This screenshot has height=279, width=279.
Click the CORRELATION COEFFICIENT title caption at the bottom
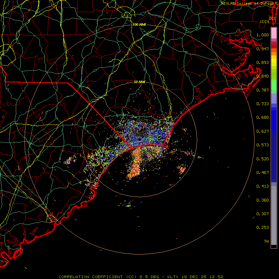tap(141, 277)
